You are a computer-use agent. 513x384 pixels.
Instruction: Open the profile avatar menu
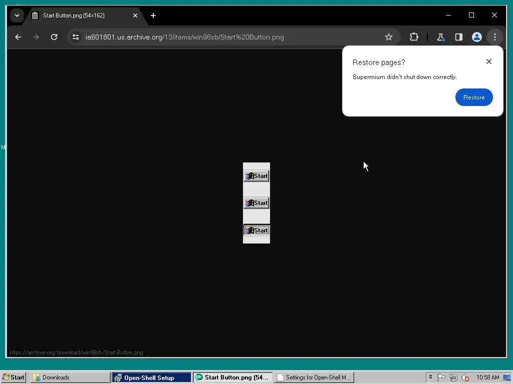pos(477,37)
